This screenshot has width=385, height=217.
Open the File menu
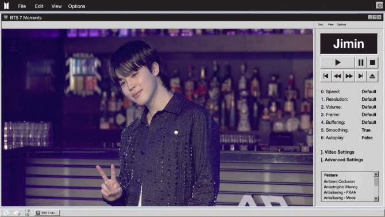pos(22,6)
